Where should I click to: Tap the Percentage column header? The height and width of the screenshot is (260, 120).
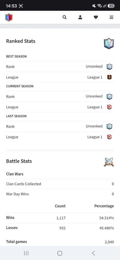(x=104, y=206)
